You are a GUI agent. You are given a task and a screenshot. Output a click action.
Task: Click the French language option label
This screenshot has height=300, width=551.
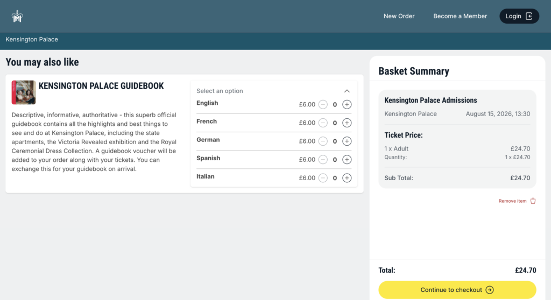point(207,121)
